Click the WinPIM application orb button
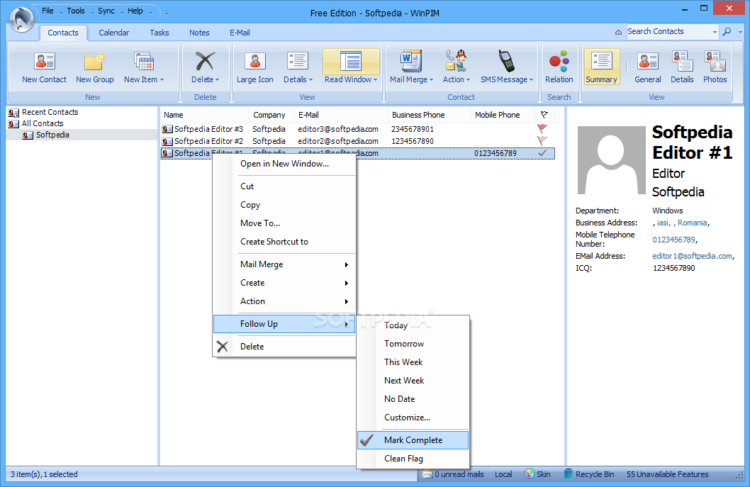750x487 pixels. tap(21, 18)
